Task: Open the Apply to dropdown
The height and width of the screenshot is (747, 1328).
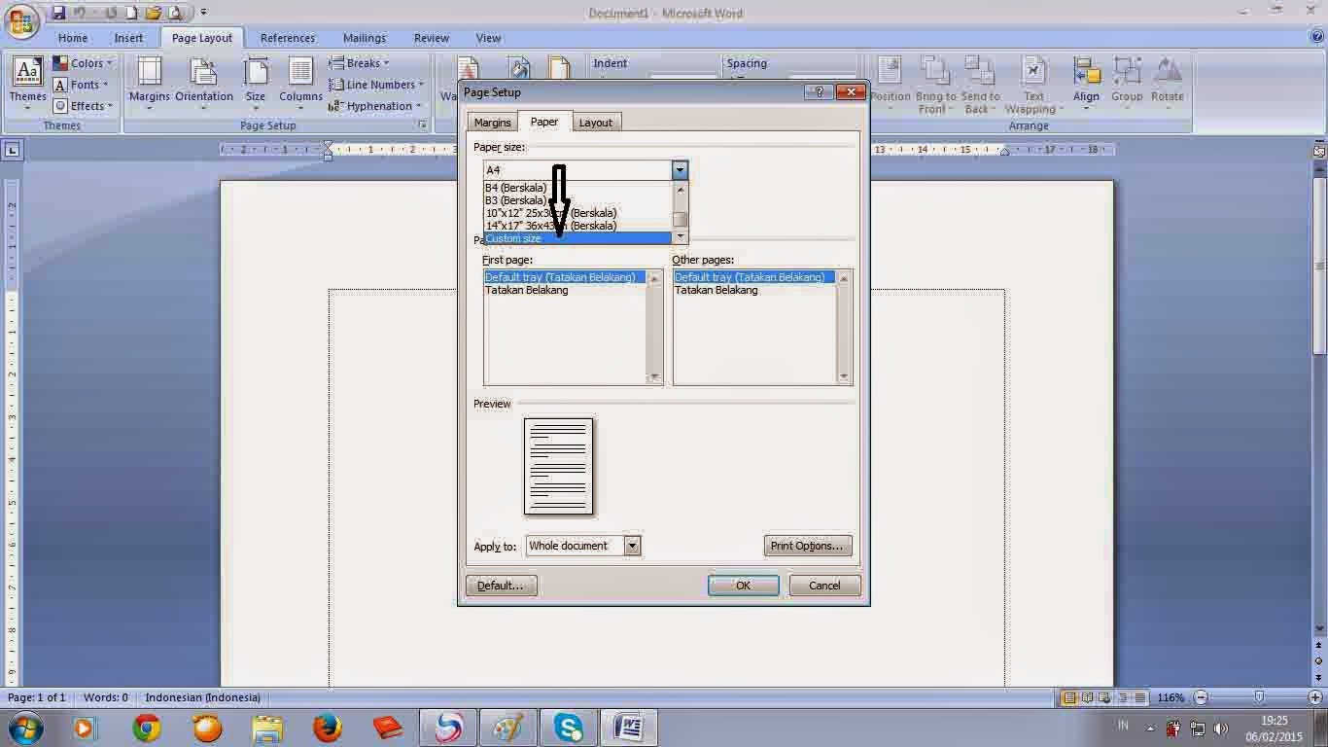Action: click(x=632, y=546)
